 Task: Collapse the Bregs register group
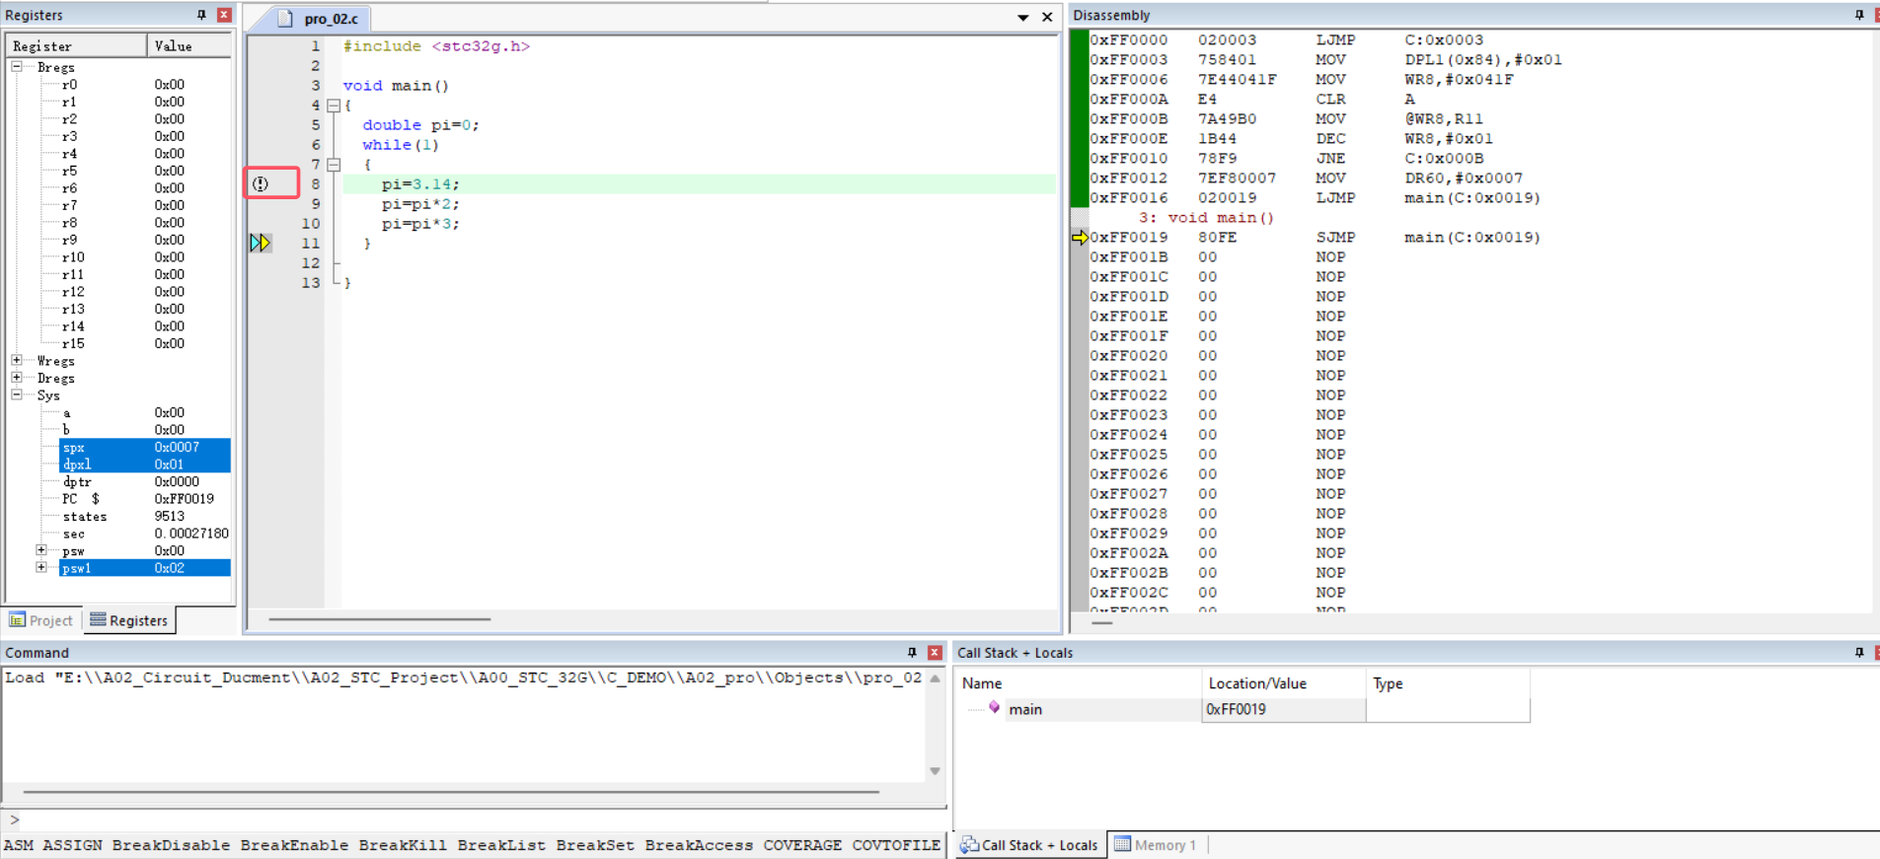point(17,67)
